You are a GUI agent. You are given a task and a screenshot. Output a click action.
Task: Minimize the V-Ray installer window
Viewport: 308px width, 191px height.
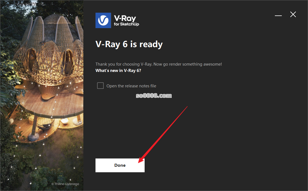(x=278, y=15)
